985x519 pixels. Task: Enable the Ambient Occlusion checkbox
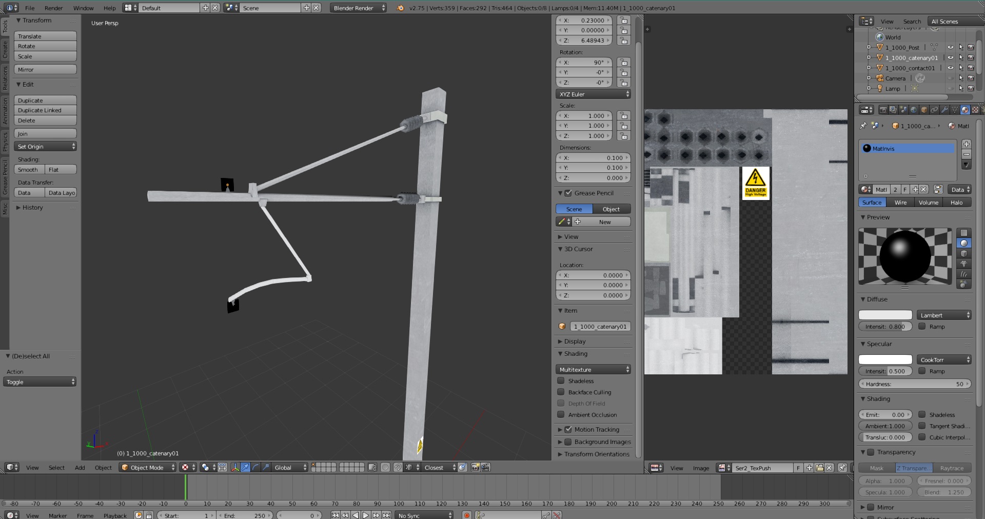561,415
